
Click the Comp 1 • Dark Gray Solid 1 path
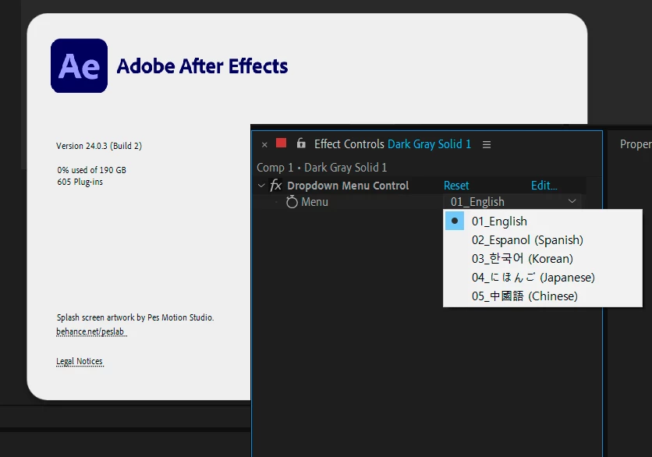click(322, 168)
